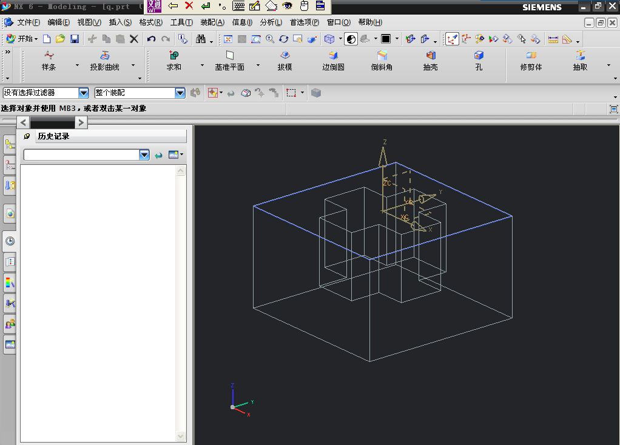Open the 插入(S) menu
This screenshot has width=620, height=445.
120,22
